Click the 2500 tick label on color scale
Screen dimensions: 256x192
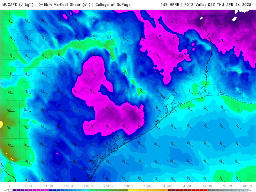108,186
